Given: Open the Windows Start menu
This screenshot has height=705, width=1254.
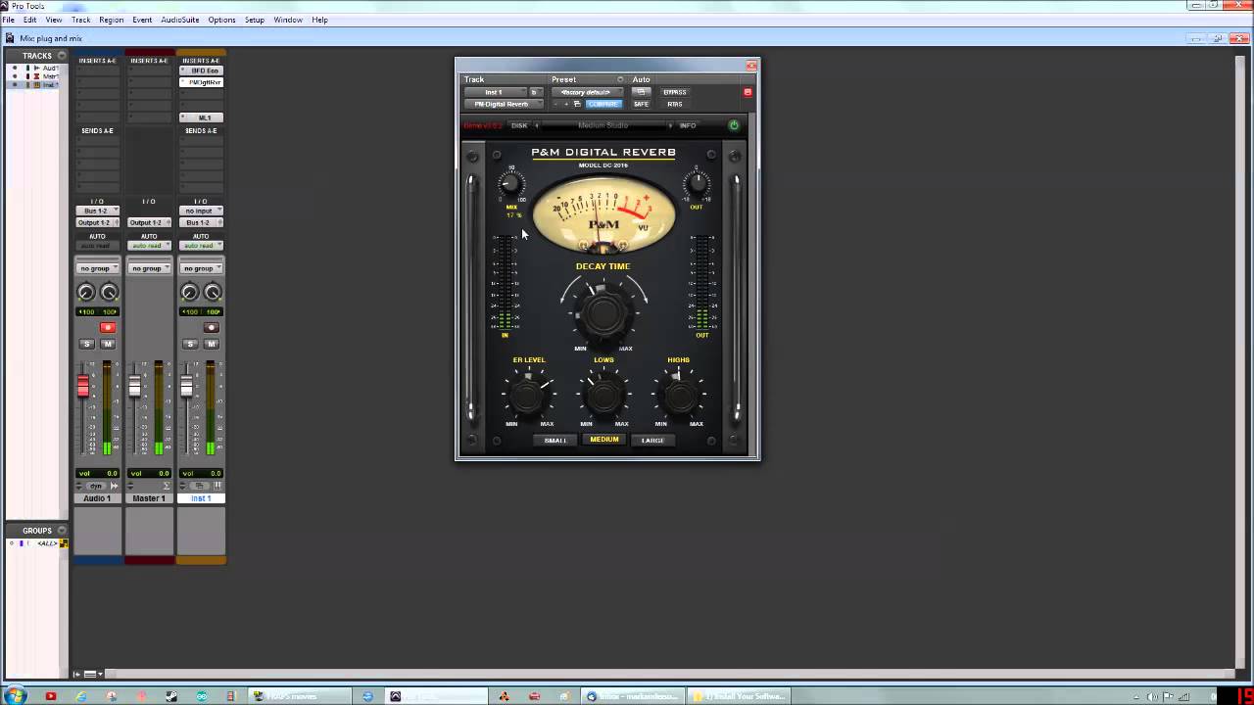Looking at the screenshot, I should point(16,696).
